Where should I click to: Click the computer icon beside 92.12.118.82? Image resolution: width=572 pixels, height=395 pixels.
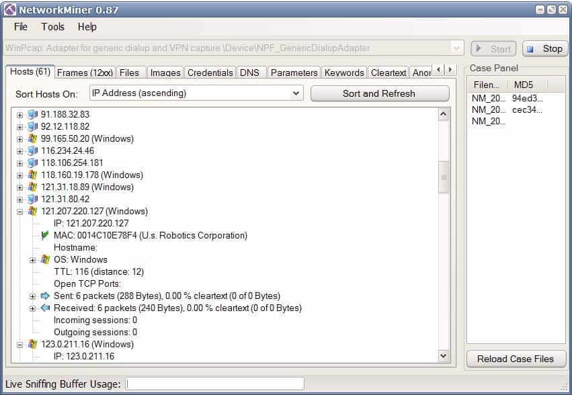(32, 126)
